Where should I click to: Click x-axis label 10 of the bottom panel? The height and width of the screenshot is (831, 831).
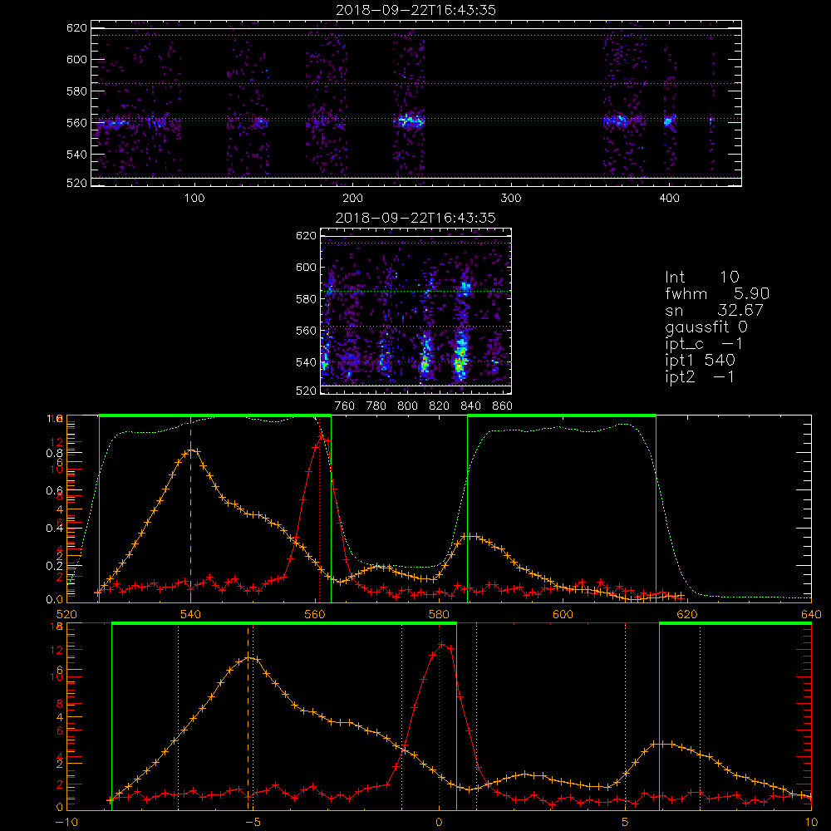(811, 823)
